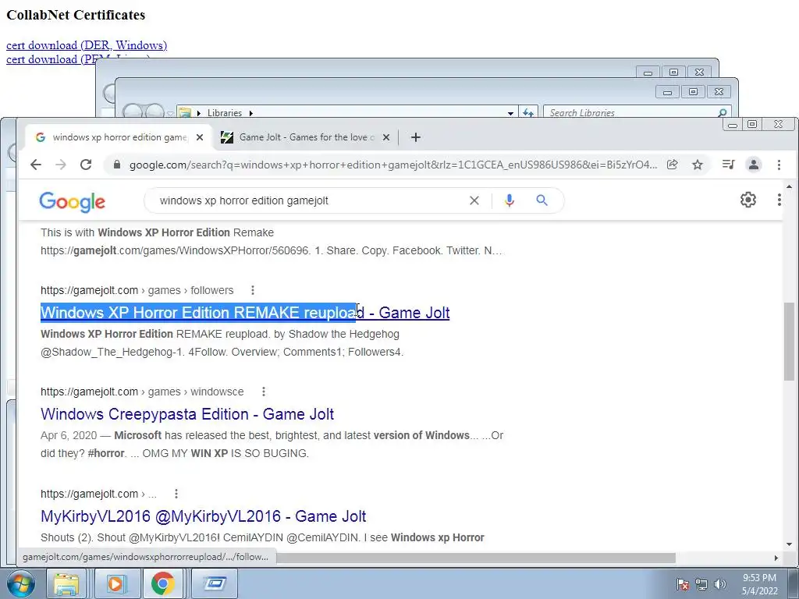Viewport: 799px width, 599px height.
Task: Click Search Libraries box in Explorer window
Action: tap(630, 112)
